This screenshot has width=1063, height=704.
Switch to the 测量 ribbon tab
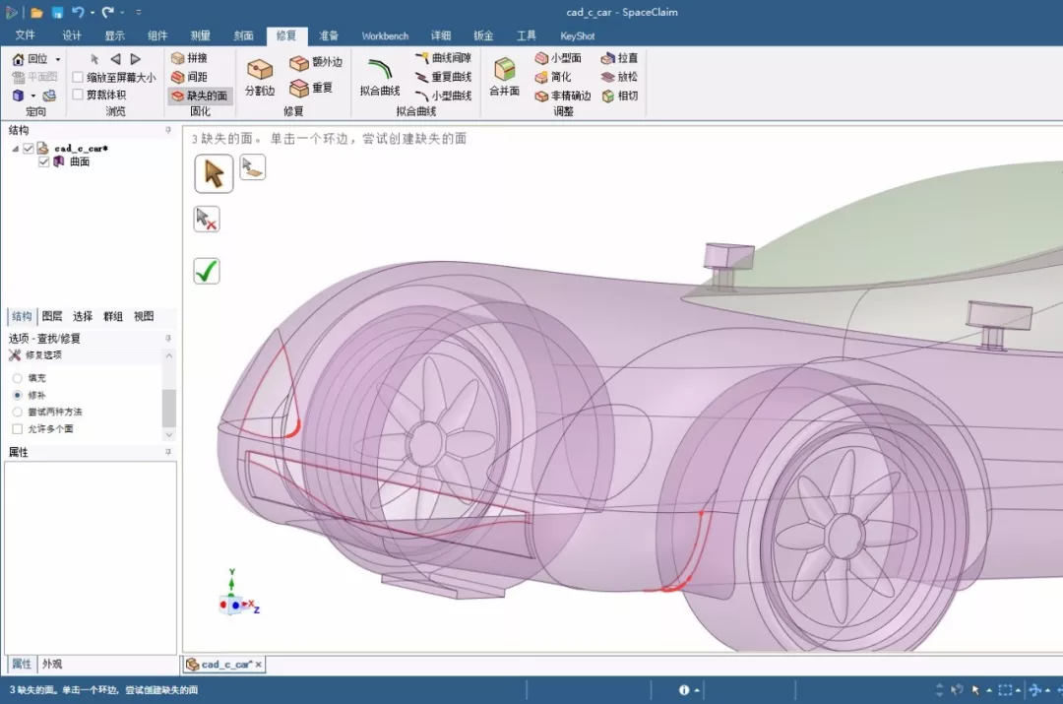tap(200, 35)
